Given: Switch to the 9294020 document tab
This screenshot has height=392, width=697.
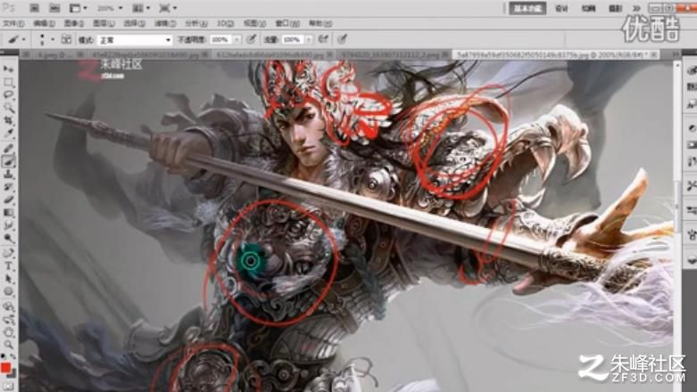Looking at the screenshot, I should [394, 54].
